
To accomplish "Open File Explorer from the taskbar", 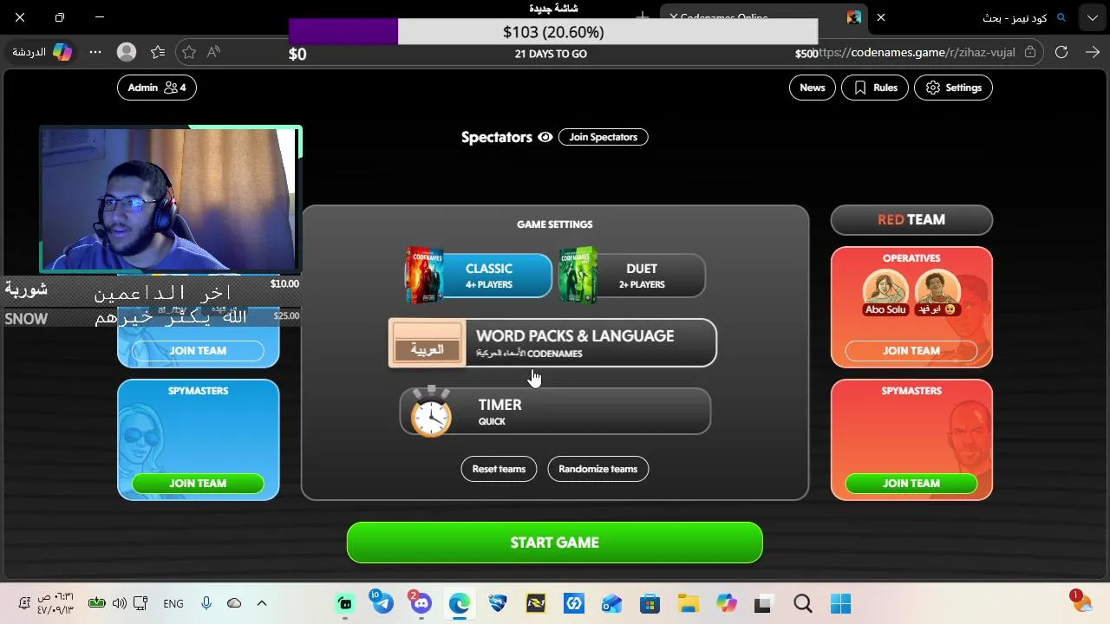I will (688, 603).
